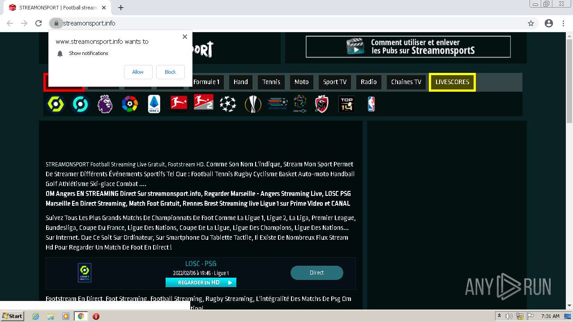Go to the Radio section
Image resolution: width=573 pixels, height=322 pixels.
click(369, 82)
